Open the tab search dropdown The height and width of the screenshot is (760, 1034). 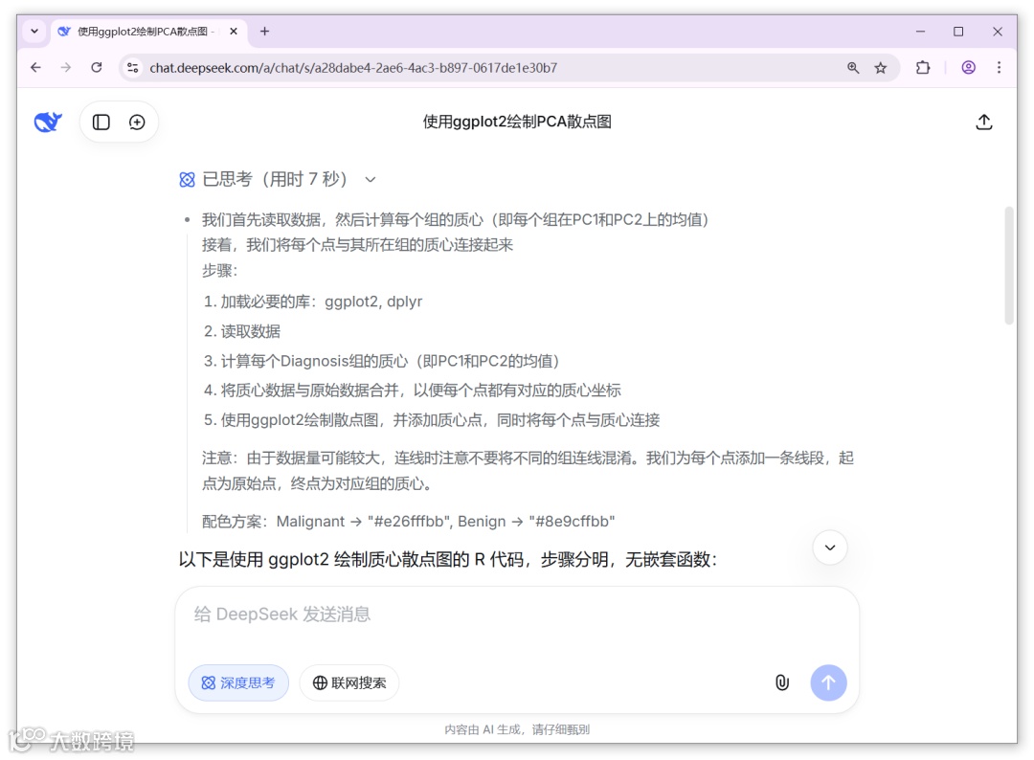(34, 31)
